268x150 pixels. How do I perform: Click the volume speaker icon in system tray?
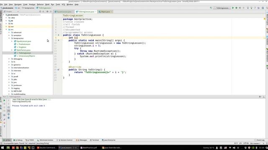click(x=234, y=148)
